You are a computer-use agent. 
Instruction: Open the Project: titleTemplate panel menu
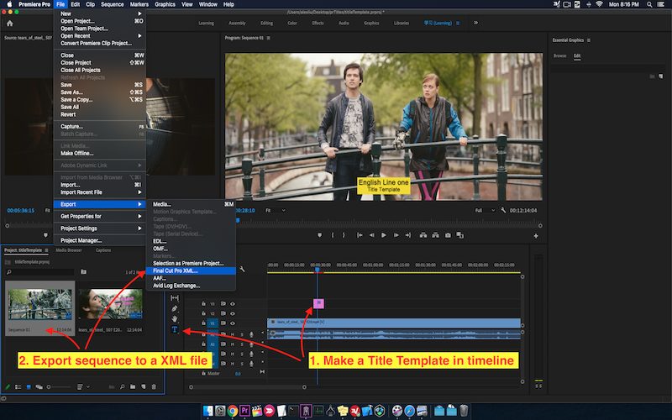tap(46, 250)
